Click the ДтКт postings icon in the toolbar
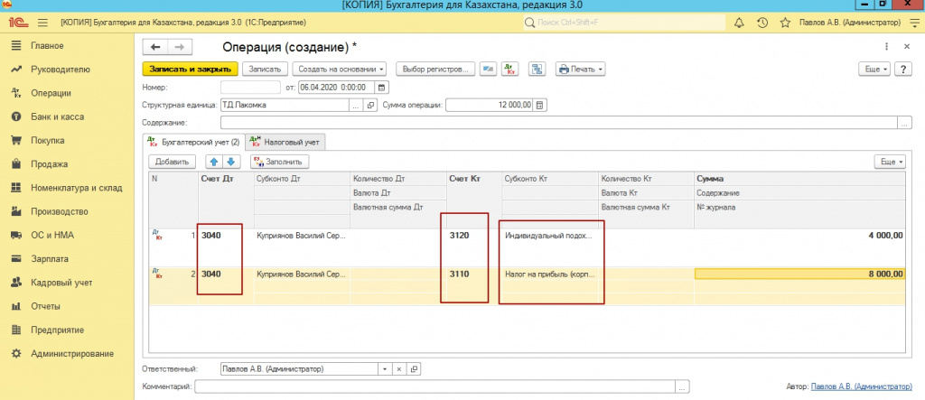The width and height of the screenshot is (925, 400). point(510,69)
